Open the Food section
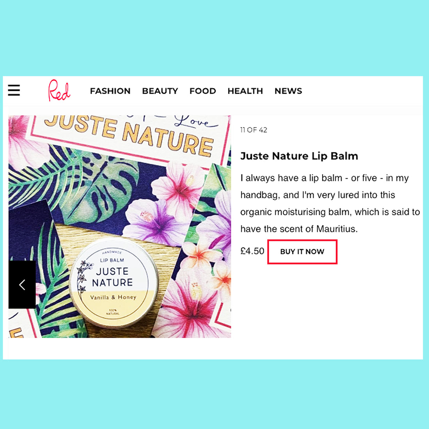Image resolution: width=429 pixels, height=429 pixels. coord(203,91)
